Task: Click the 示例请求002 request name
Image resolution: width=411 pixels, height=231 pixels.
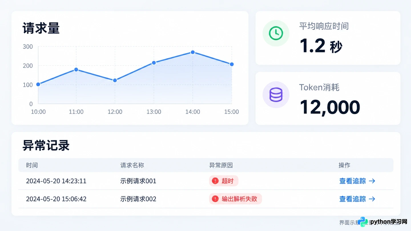Action: click(x=138, y=199)
